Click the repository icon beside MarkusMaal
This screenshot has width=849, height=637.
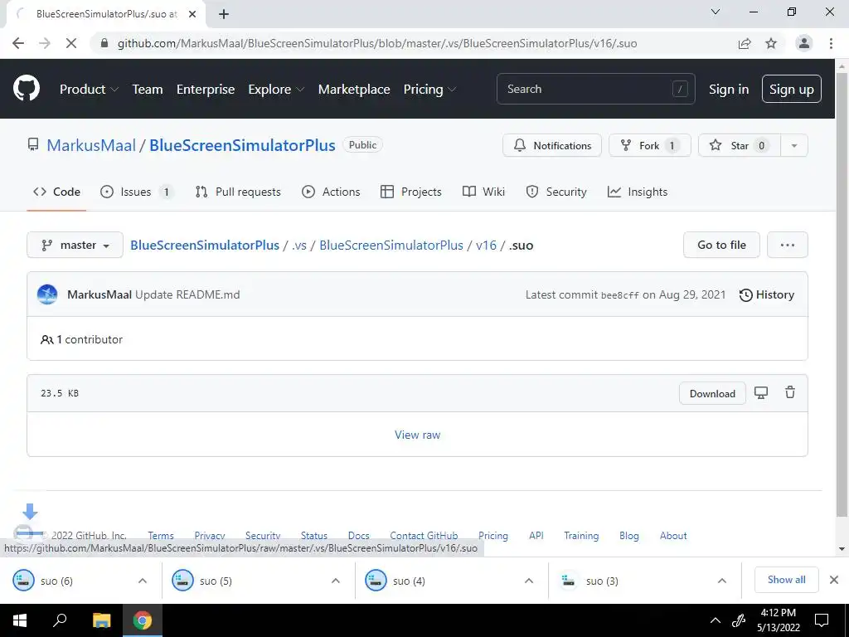click(33, 144)
